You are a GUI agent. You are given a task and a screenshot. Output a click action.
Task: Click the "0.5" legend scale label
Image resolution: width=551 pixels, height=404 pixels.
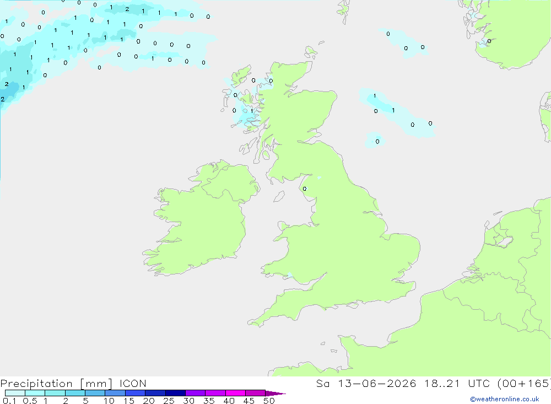tap(30, 401)
